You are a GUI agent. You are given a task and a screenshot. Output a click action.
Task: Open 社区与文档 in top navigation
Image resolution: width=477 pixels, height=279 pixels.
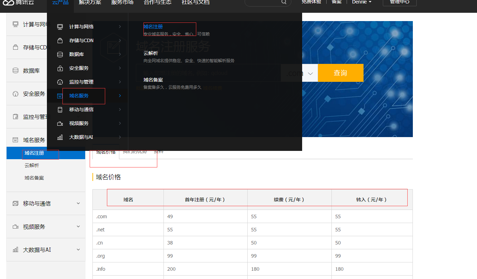pyautogui.click(x=196, y=2)
